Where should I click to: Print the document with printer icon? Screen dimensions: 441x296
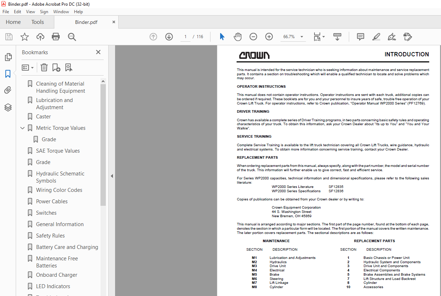(x=56, y=37)
